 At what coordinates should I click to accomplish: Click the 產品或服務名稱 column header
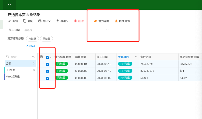pos(189,57)
